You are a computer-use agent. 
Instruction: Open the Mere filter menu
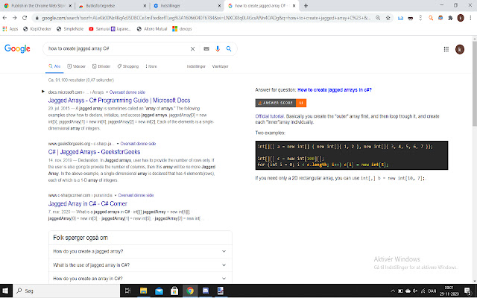point(151,66)
